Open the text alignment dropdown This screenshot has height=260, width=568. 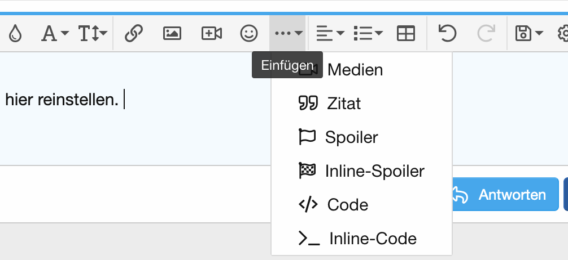(330, 34)
